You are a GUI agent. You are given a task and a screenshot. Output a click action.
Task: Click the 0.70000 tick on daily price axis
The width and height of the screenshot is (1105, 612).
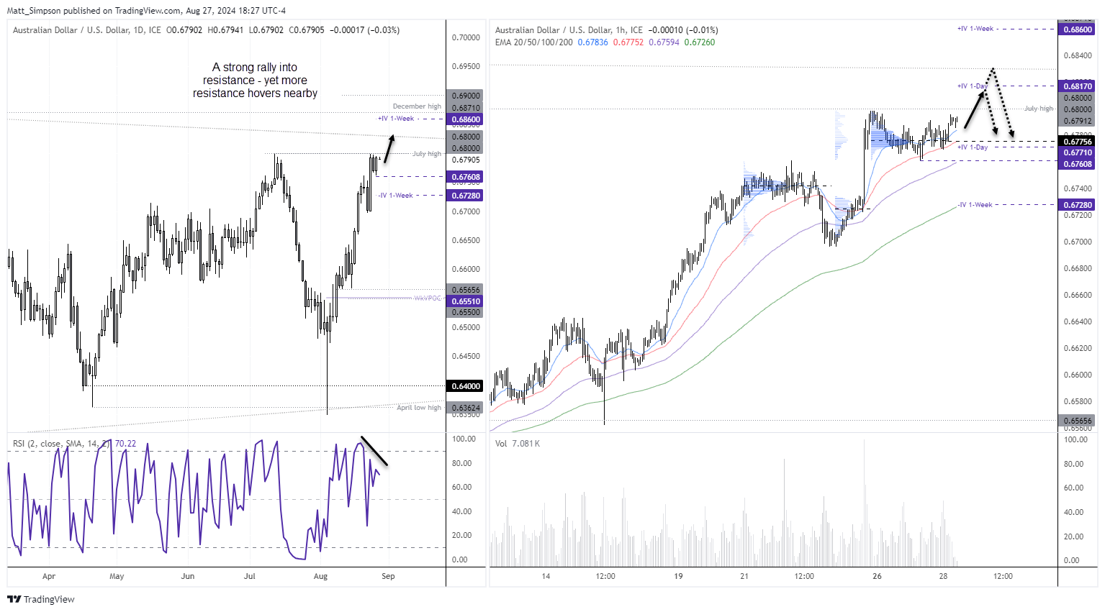pos(466,37)
